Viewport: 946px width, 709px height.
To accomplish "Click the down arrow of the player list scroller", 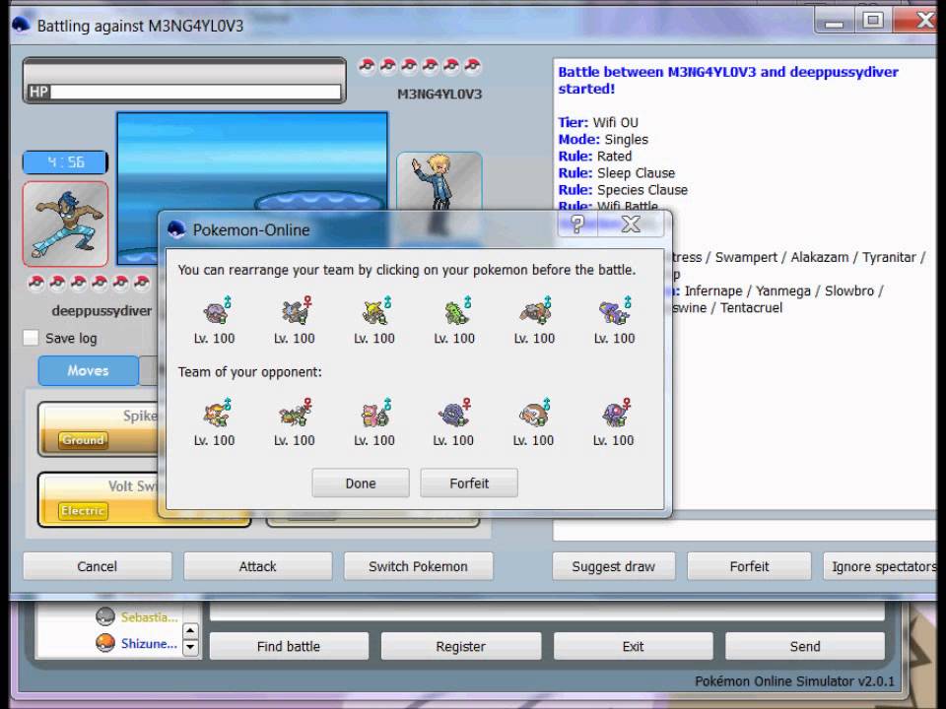I will pyautogui.click(x=190, y=648).
